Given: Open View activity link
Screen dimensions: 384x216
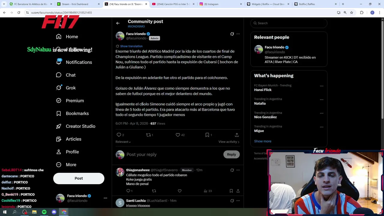Looking at the screenshot, I should (x=229, y=142).
